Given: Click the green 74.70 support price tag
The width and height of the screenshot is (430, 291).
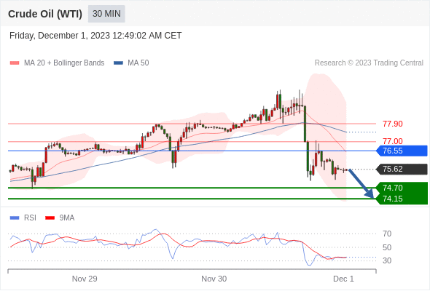Looking at the screenshot, I should (402, 188).
